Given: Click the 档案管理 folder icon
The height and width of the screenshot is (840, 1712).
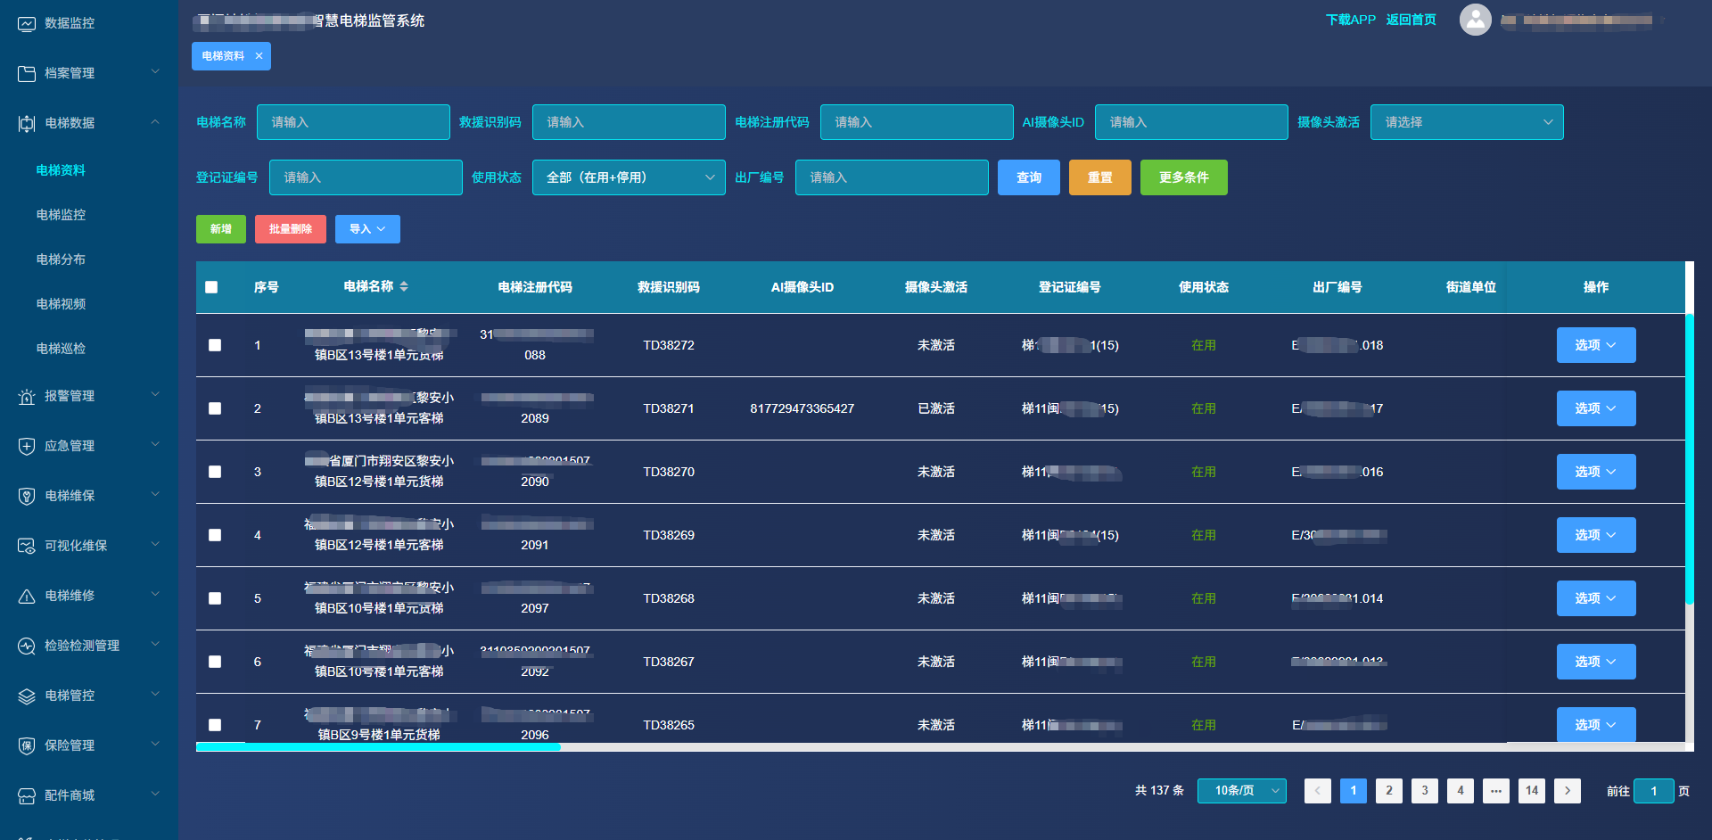Looking at the screenshot, I should coord(27,73).
